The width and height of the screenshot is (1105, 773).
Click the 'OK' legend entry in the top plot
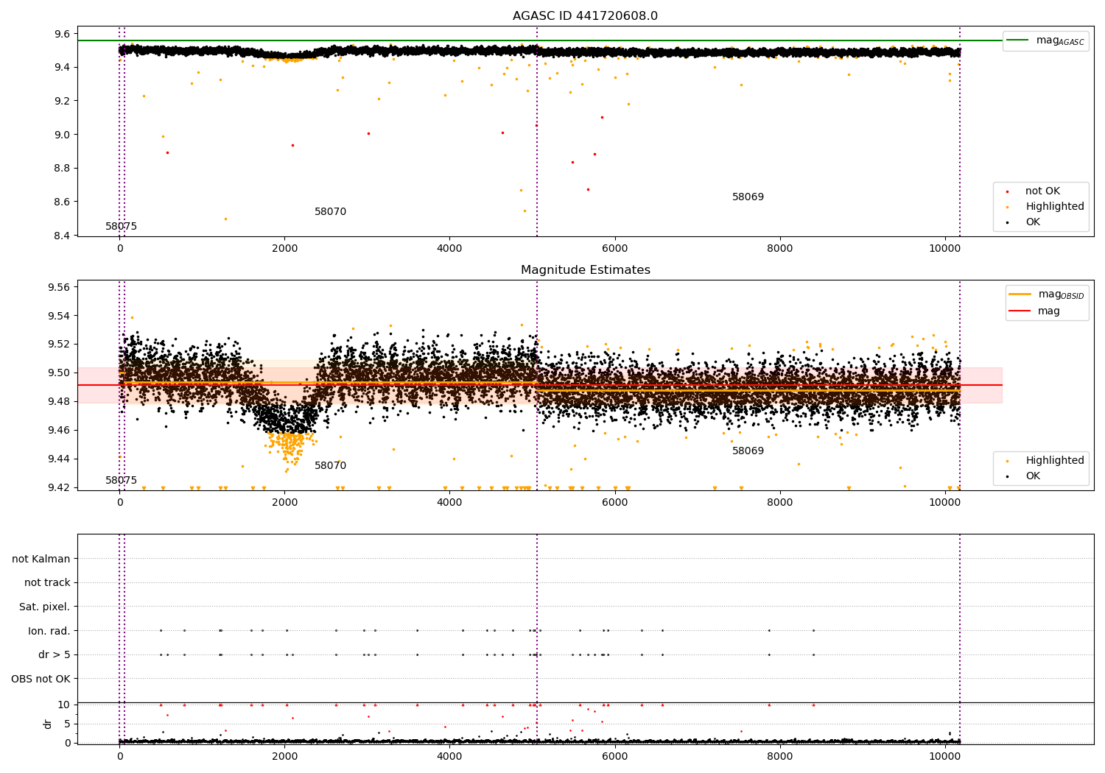1033,222
